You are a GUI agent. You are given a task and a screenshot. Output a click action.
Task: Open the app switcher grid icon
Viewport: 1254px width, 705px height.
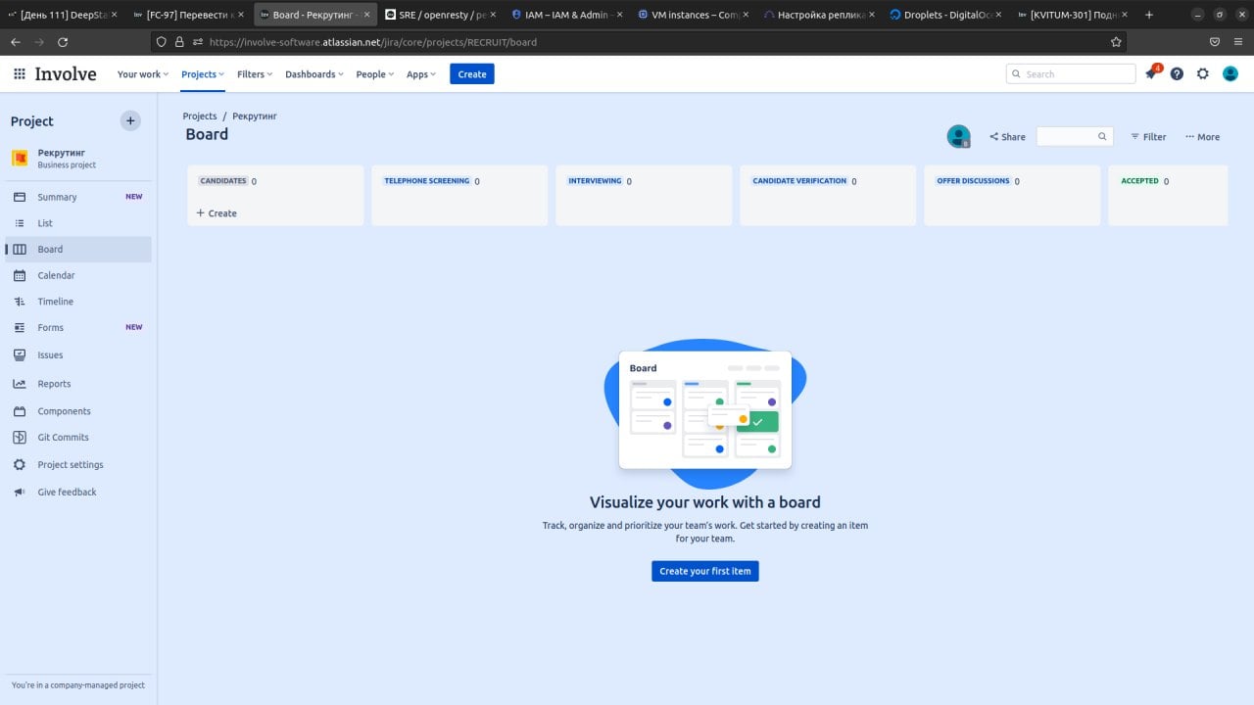(19, 73)
